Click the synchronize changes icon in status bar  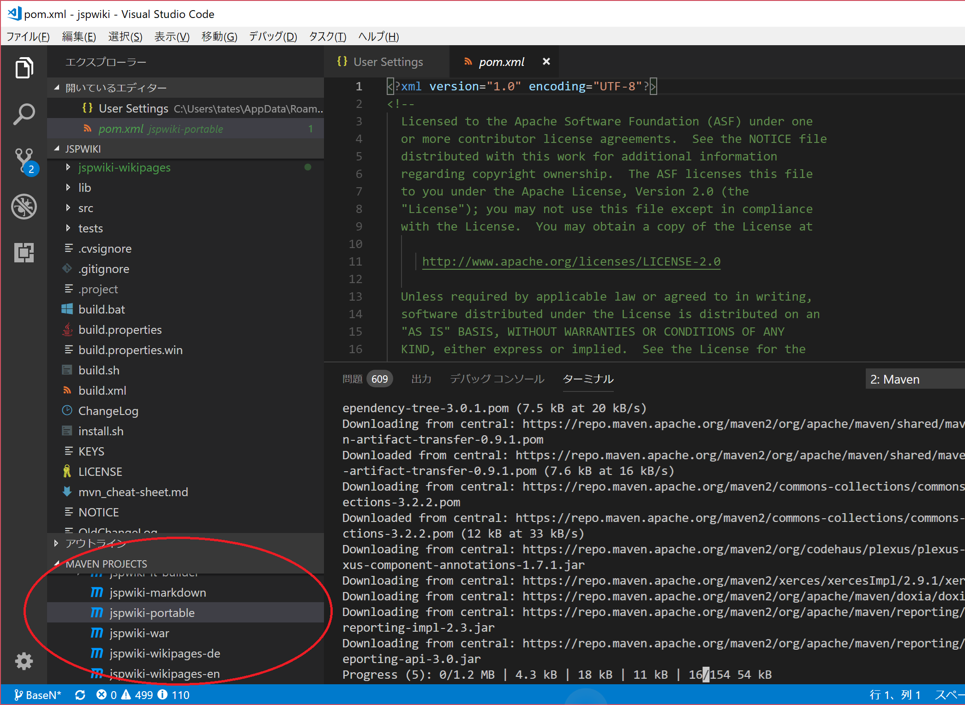(80, 695)
